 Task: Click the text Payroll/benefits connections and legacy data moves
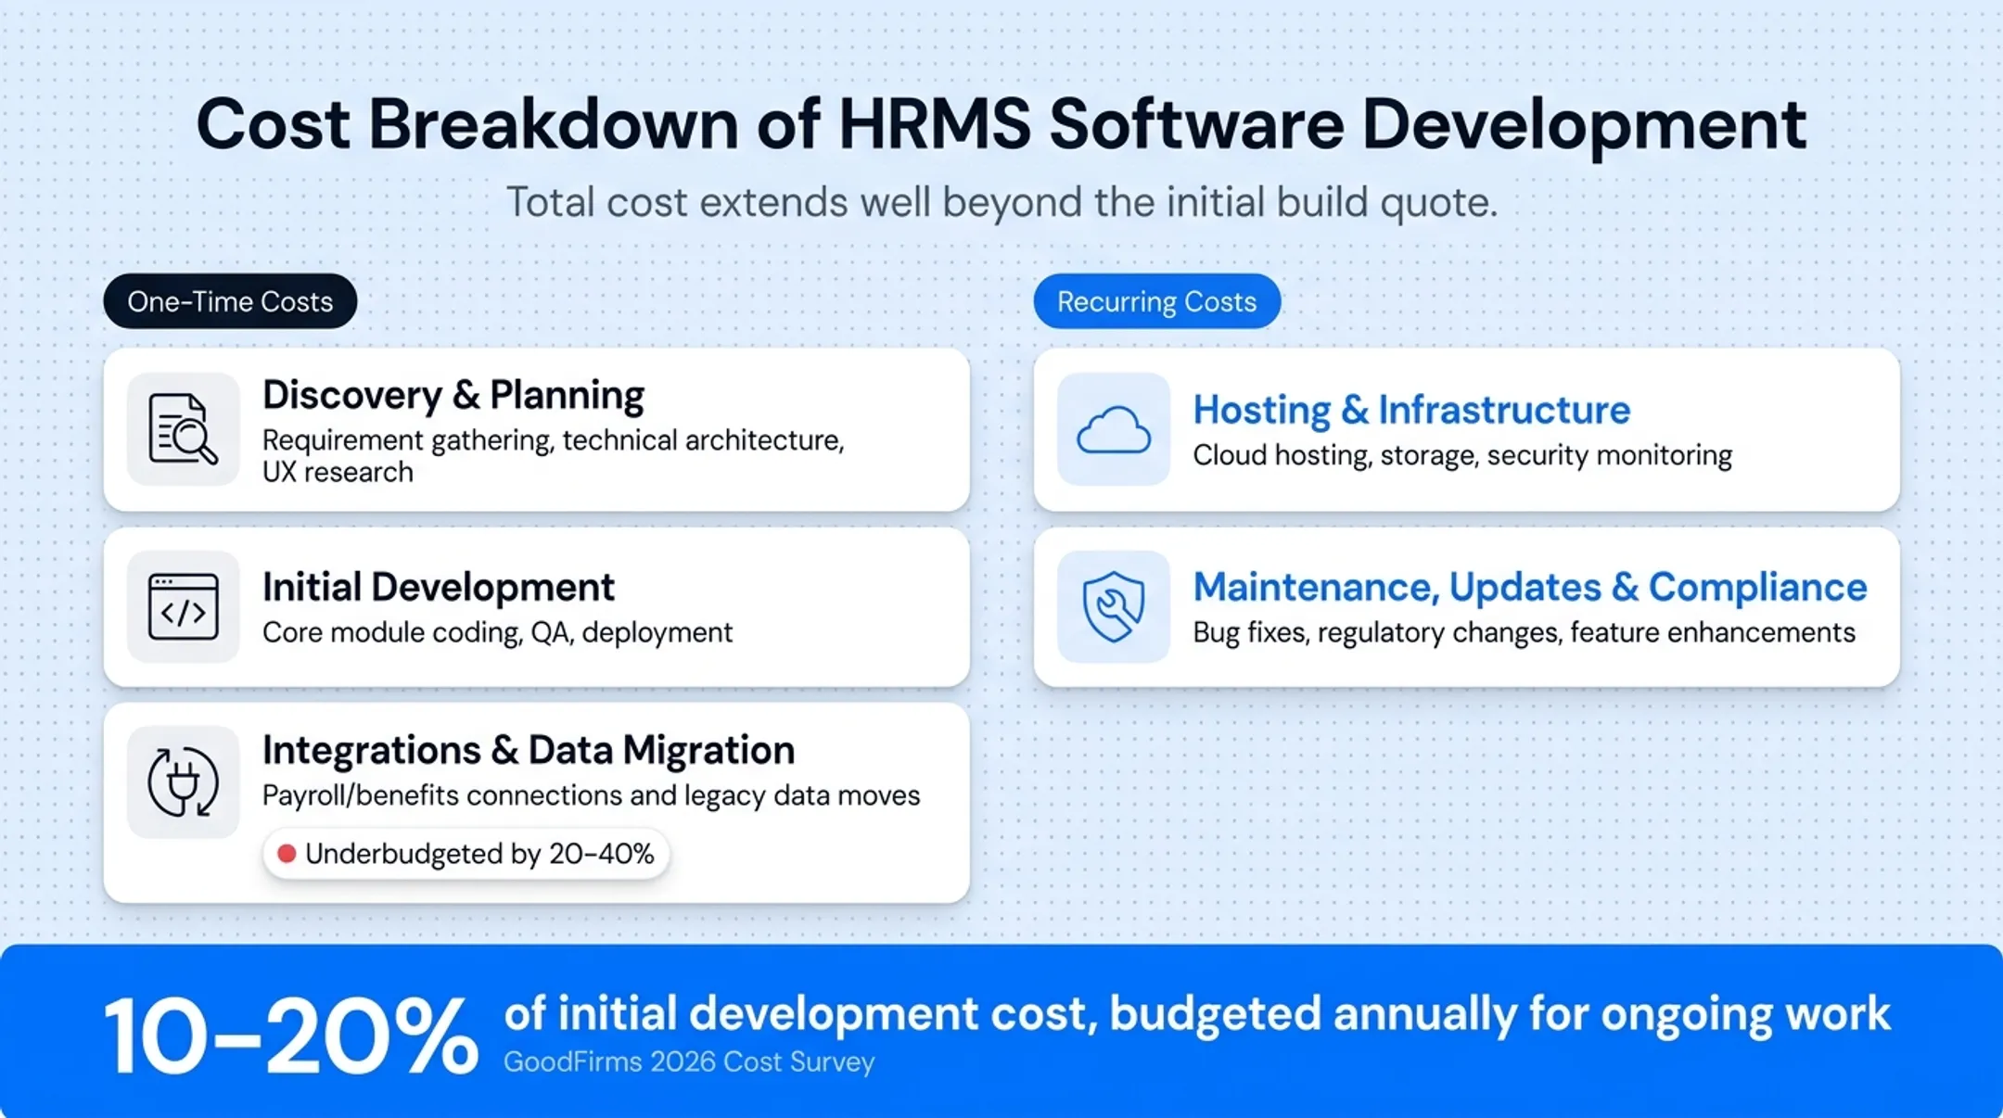pos(592,796)
